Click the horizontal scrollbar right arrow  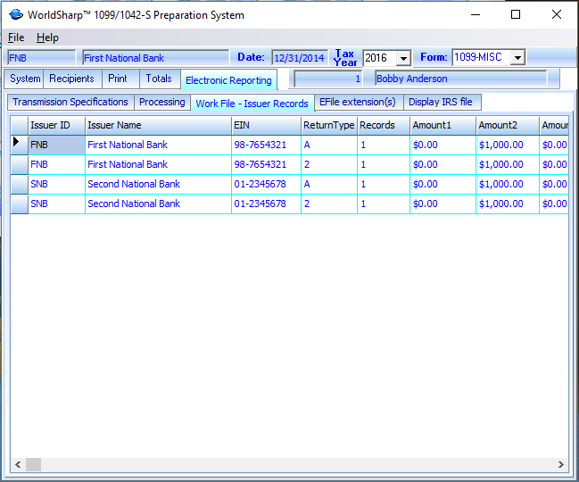click(x=561, y=465)
